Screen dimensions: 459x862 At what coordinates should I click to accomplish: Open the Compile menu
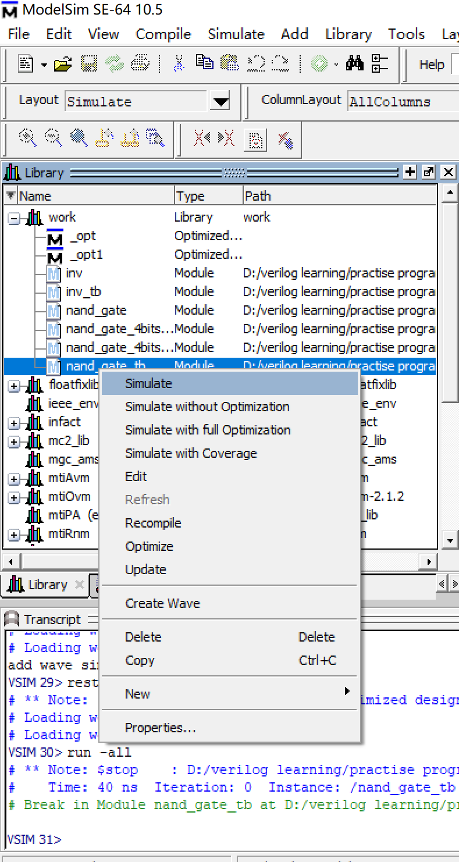(x=163, y=34)
